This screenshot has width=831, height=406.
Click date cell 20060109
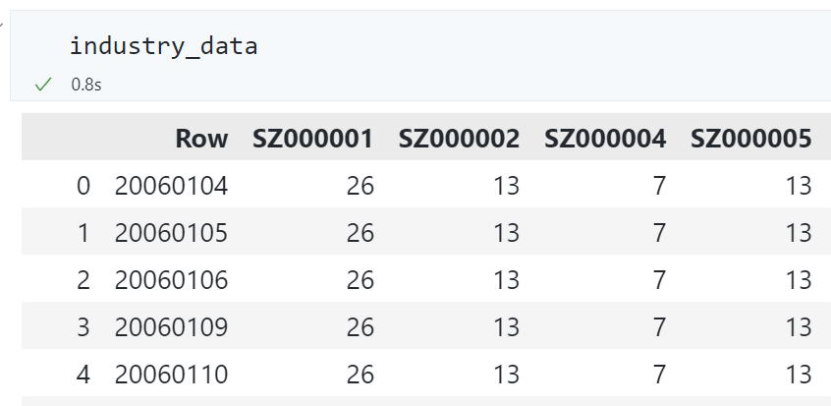click(171, 327)
